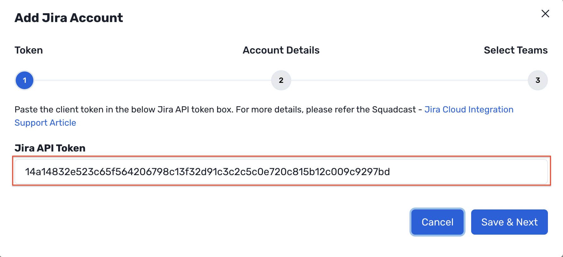
Task: Open the Jira Cloud Integration link
Action: 469,109
